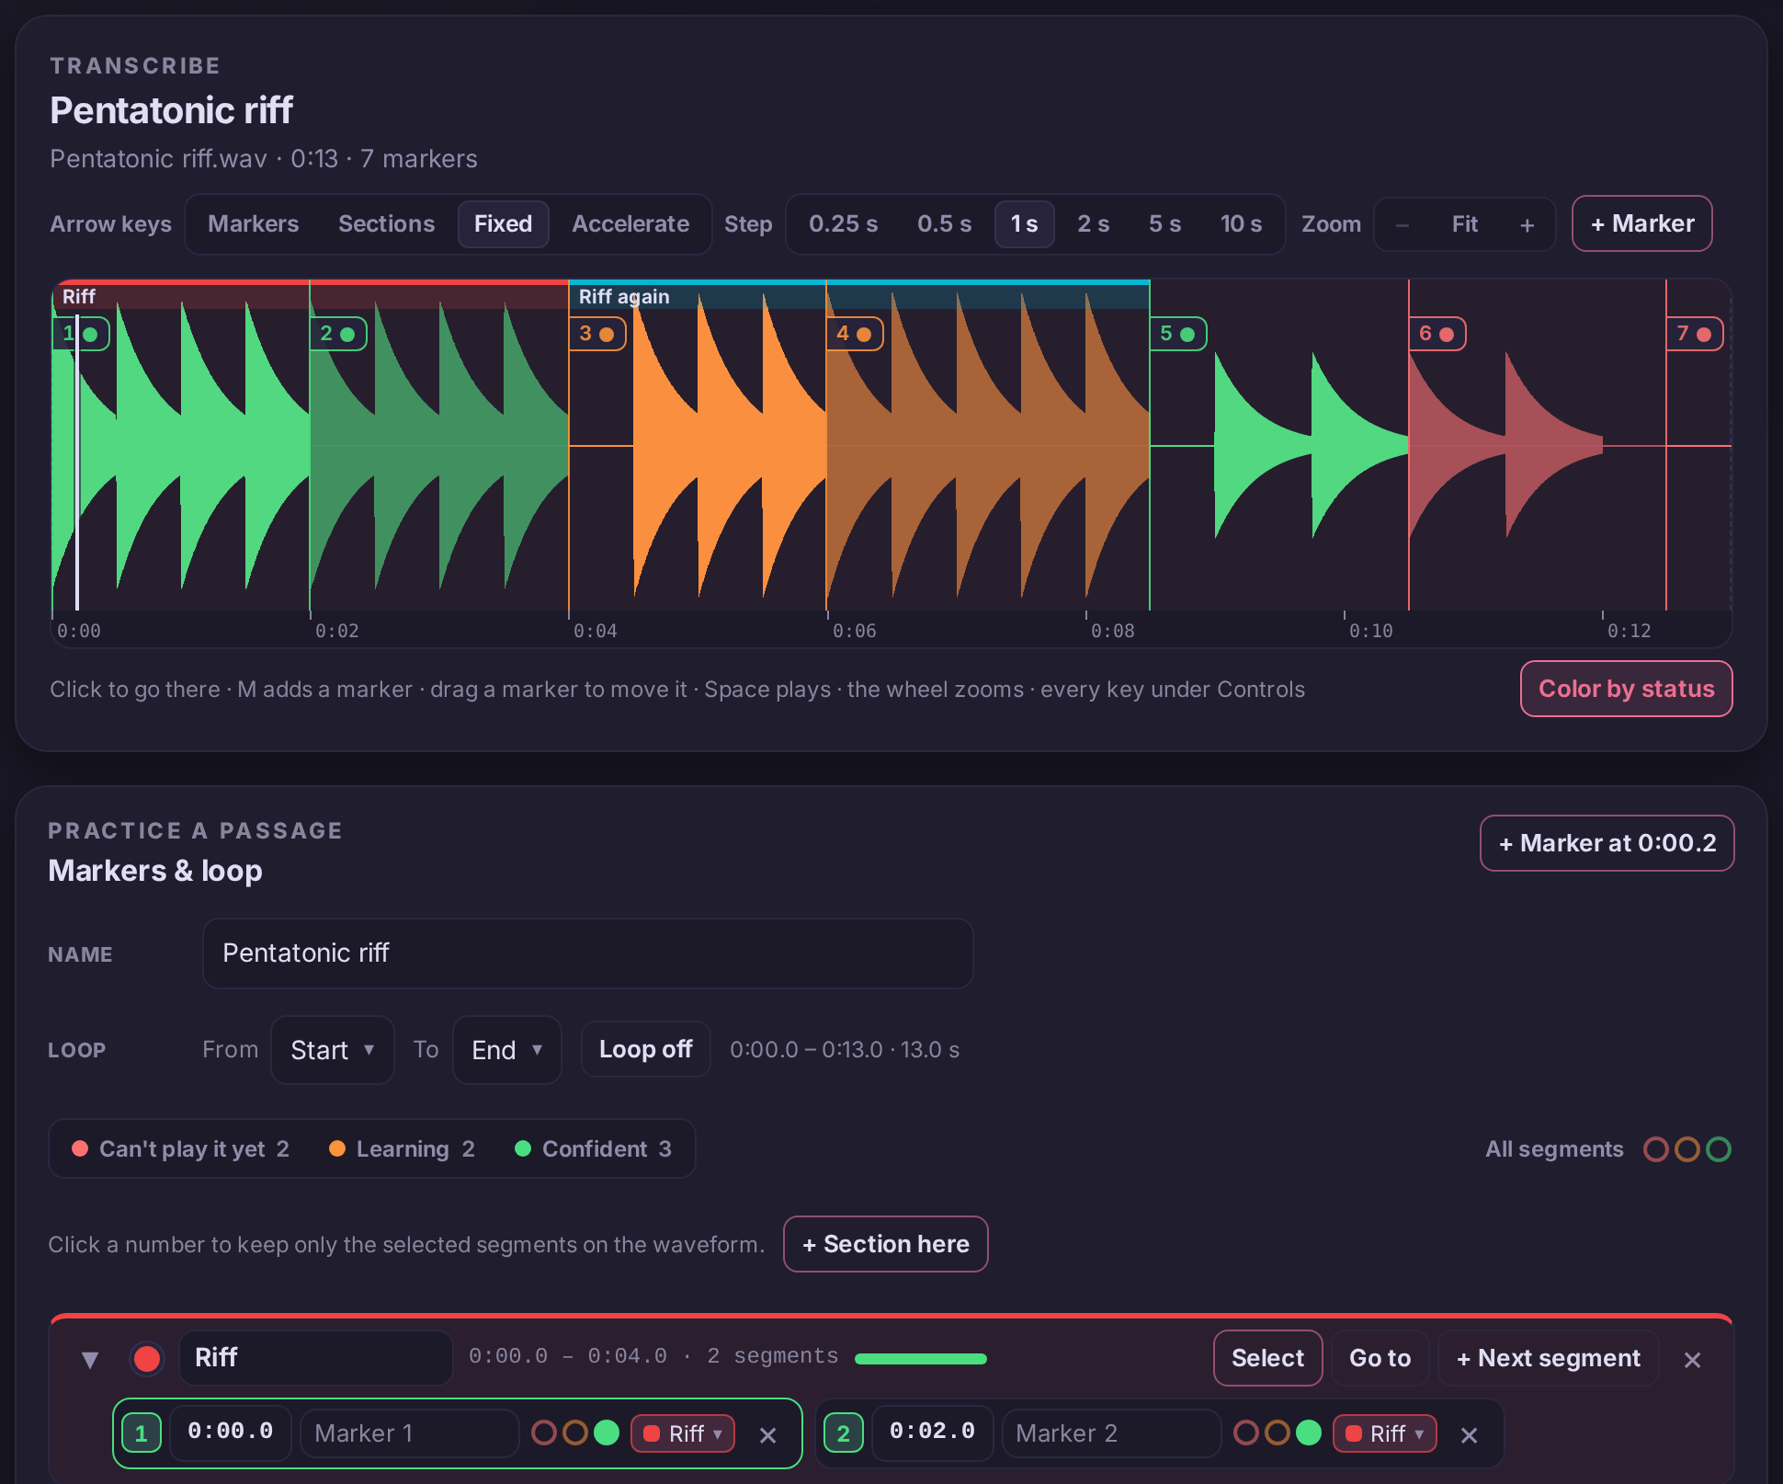Set step size to 2 s
Image resolution: width=1783 pixels, height=1484 pixels.
1093,224
